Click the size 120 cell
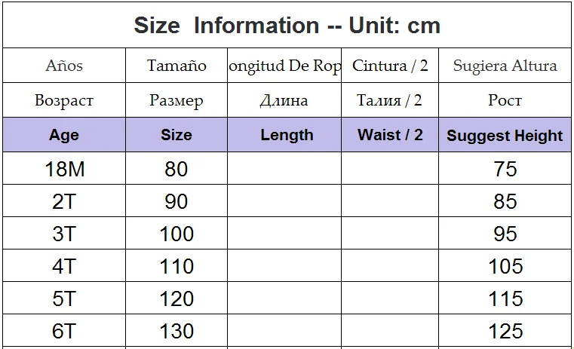 [176, 298]
